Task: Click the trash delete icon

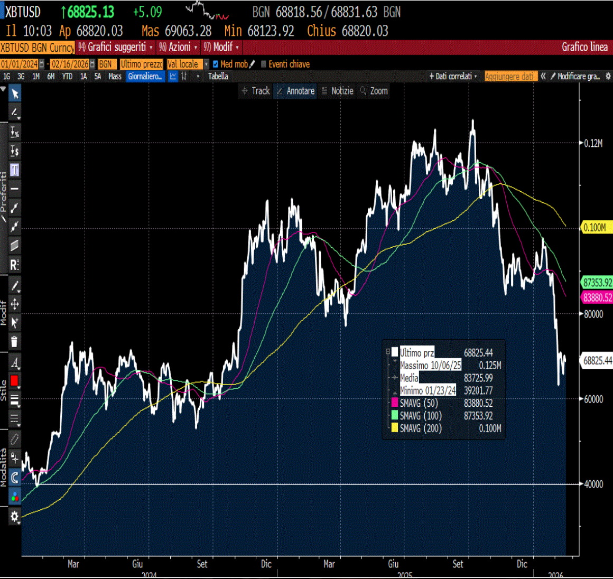Action: point(14,341)
